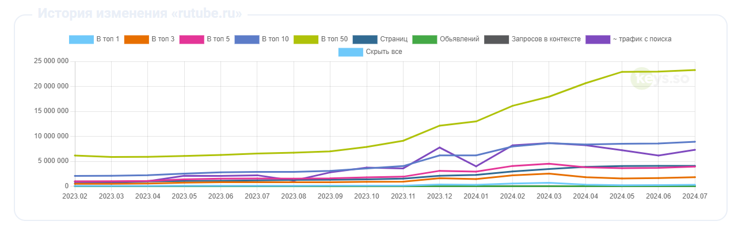Click the 2024.03 date axis label
742x229 pixels.
point(549,196)
